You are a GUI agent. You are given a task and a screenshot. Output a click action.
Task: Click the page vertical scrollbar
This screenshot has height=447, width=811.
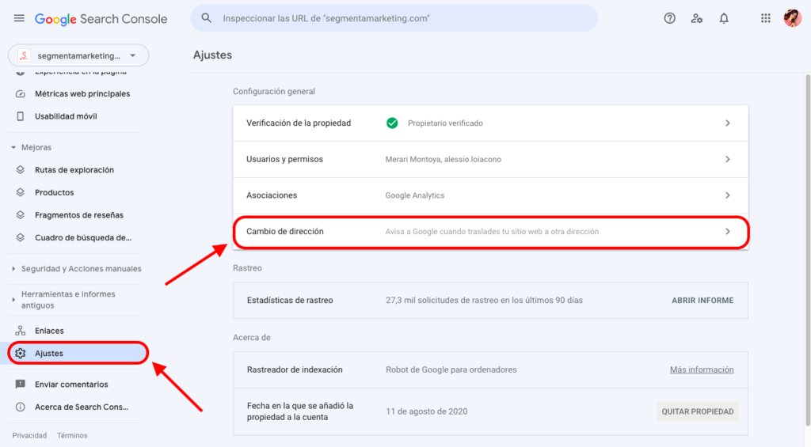(807, 250)
